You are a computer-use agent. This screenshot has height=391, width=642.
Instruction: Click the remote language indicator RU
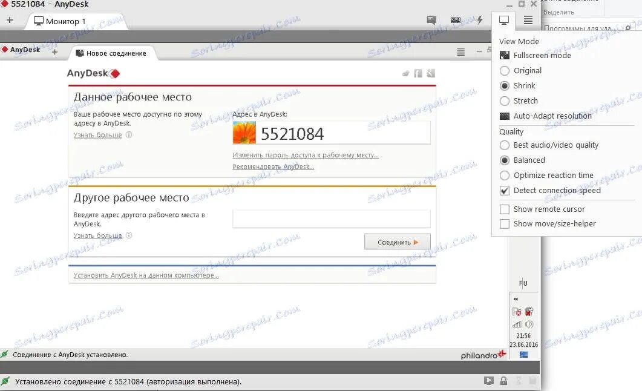click(x=523, y=283)
